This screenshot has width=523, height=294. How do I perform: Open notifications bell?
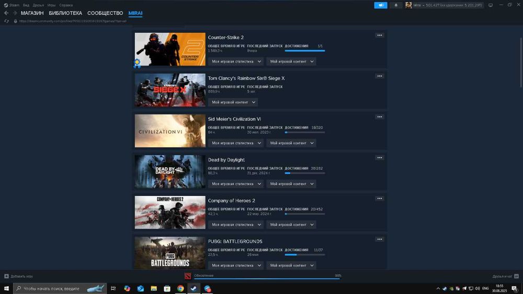click(396, 5)
